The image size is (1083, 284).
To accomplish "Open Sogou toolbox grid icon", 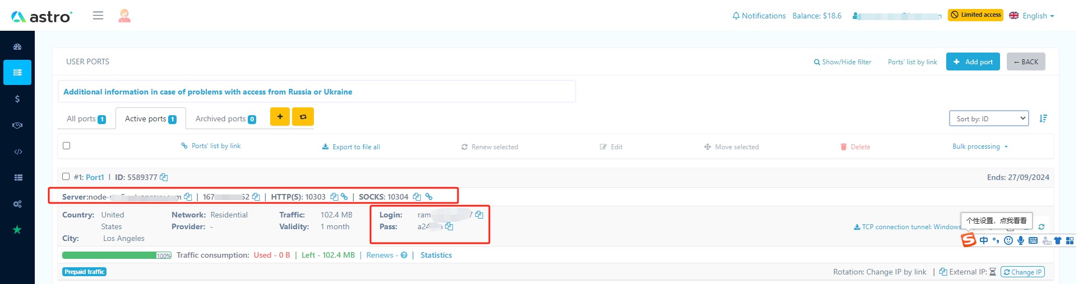I will click(1070, 240).
